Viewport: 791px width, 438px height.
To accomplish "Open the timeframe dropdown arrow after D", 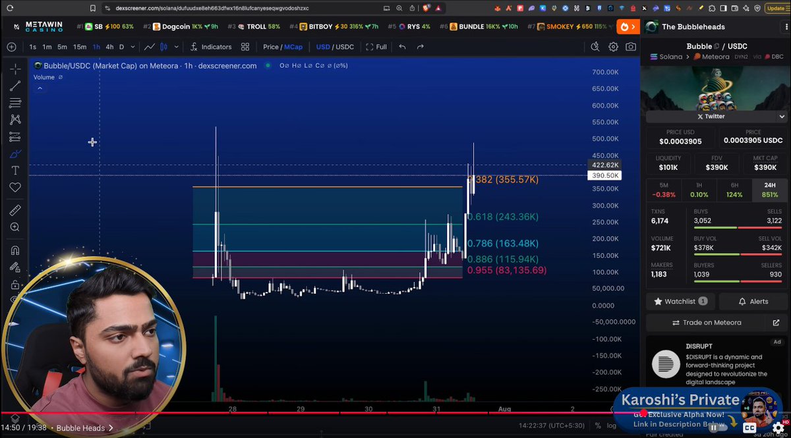I will 134,47.
